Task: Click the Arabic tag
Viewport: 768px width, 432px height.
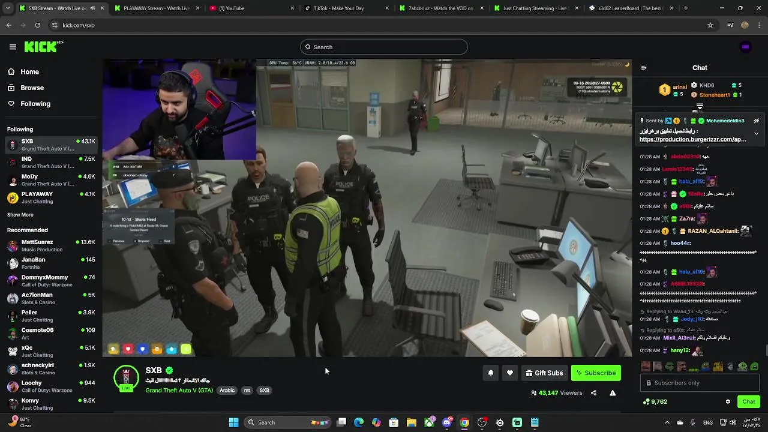Action: [x=227, y=391]
